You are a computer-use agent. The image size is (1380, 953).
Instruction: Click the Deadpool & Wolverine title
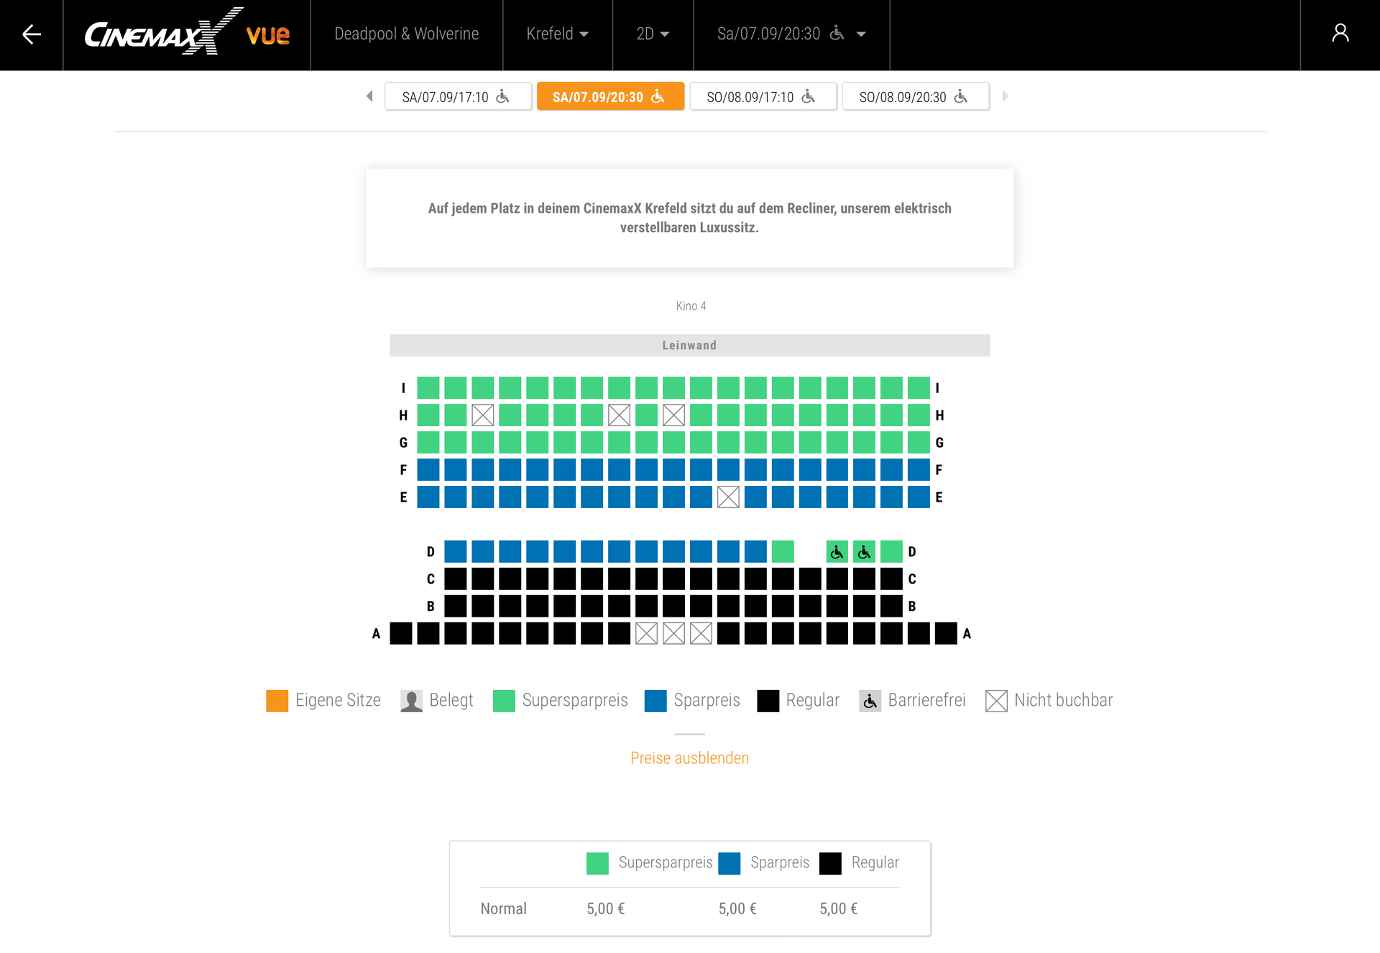pyautogui.click(x=406, y=34)
